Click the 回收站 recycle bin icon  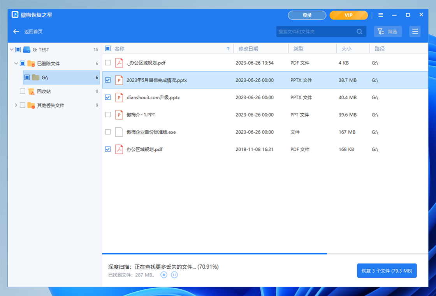click(x=32, y=91)
